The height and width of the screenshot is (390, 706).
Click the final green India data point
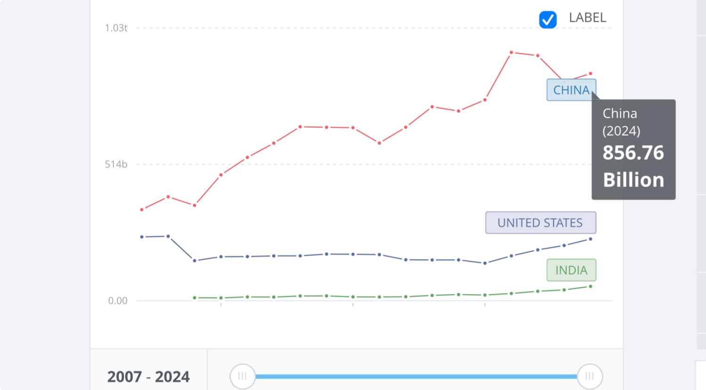[591, 286]
